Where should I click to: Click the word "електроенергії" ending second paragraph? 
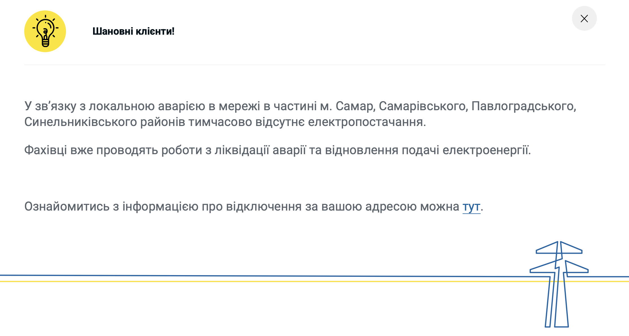point(486,150)
